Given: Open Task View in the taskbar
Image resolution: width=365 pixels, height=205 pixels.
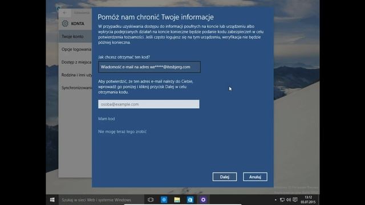Looking at the screenshot, I should coord(151,200).
